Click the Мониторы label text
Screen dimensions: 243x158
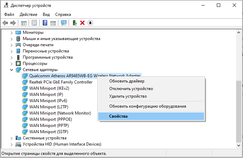[33, 32]
